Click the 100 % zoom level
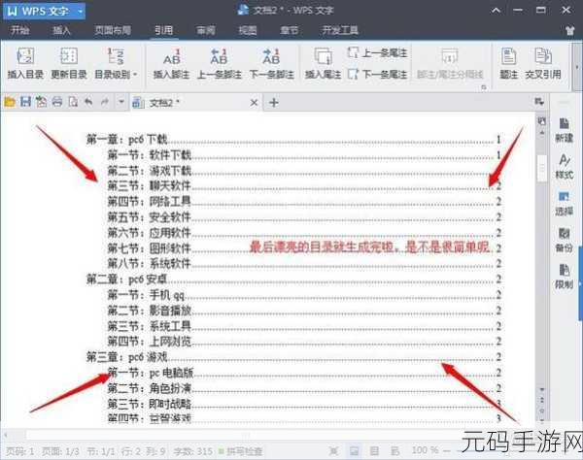The width and height of the screenshot is (583, 460). 425,450
